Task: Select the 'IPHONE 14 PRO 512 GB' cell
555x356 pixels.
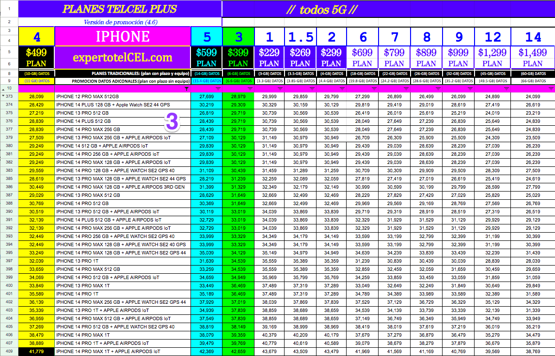Action: coord(123,204)
